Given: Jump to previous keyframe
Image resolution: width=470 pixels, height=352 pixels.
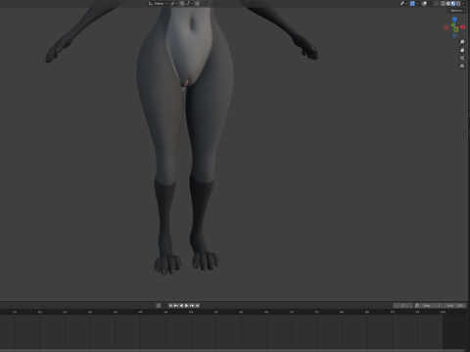Looking at the screenshot, I should coord(176,305).
